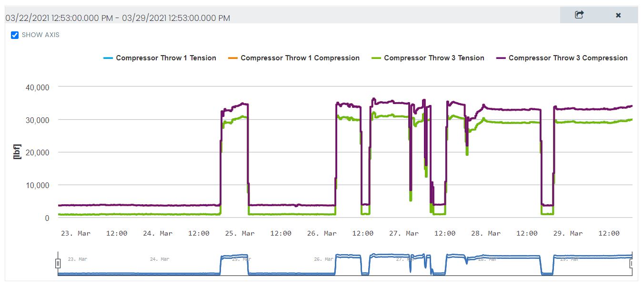Screen dimensions: 643x285
Task: Click the SHOW AXIS label text
Action: click(x=40, y=35)
